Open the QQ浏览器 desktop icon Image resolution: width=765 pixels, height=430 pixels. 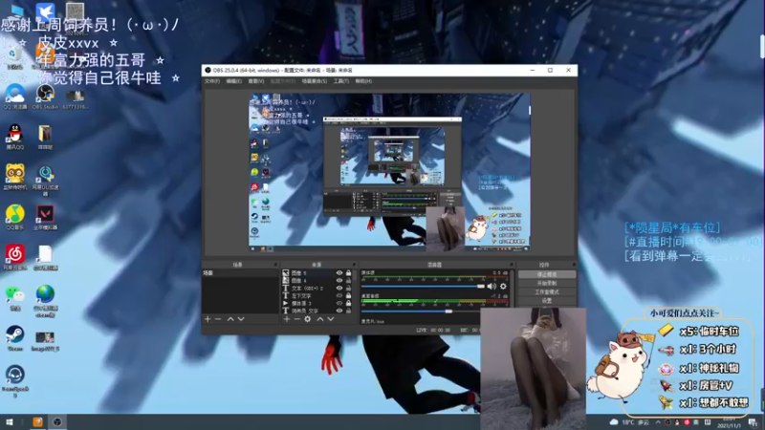point(14,97)
